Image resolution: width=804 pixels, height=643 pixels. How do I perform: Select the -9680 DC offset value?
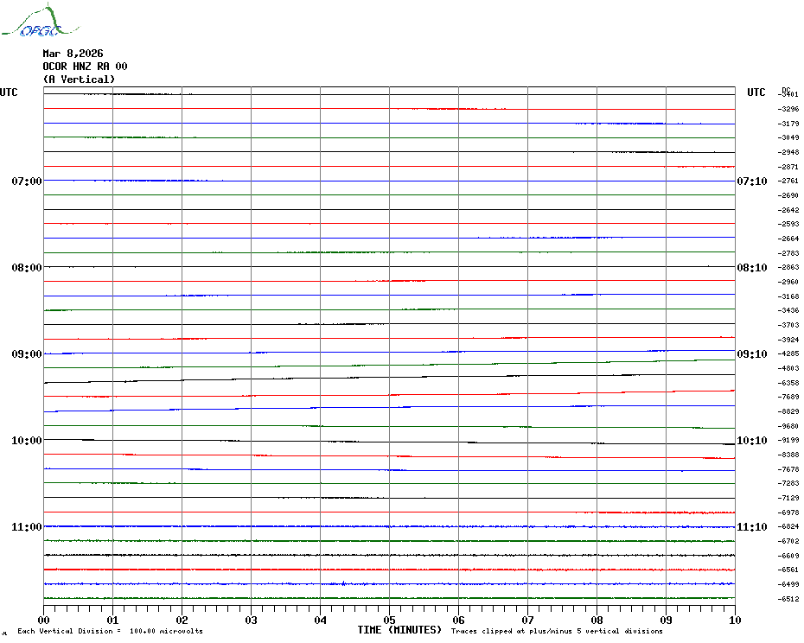click(788, 426)
